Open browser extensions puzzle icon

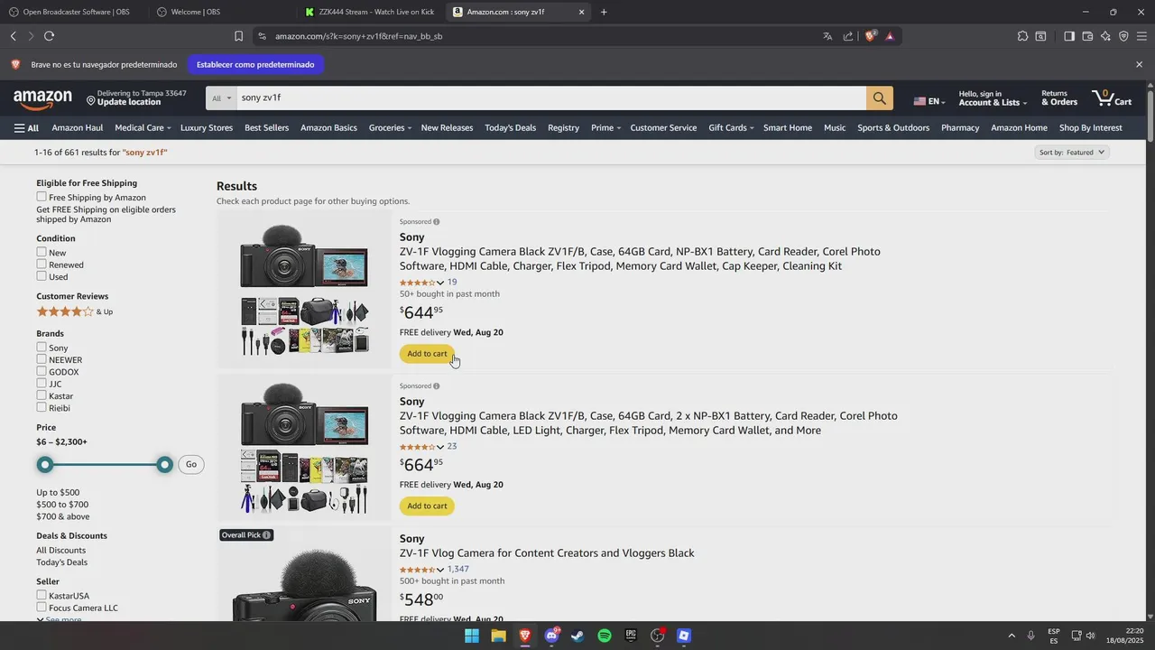pyautogui.click(x=1022, y=36)
